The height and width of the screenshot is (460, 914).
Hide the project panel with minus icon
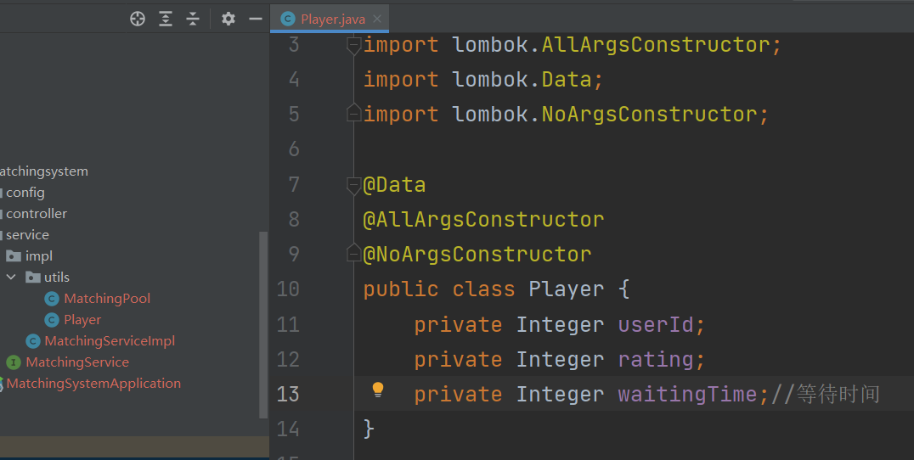click(x=256, y=19)
